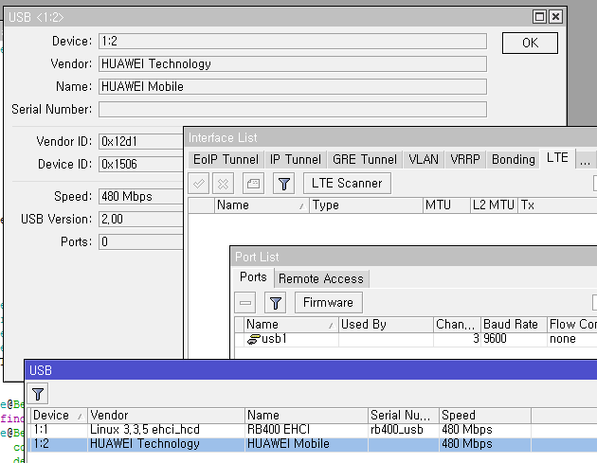
Task: Maximize the USB <1:2> dialog
Action: point(539,17)
